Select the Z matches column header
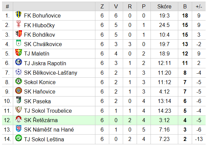Viewport: 208px width, 146px height. click(x=102, y=6)
